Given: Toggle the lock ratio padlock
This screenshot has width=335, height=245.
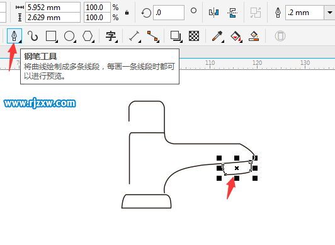Looking at the screenshot, I should point(127,13).
